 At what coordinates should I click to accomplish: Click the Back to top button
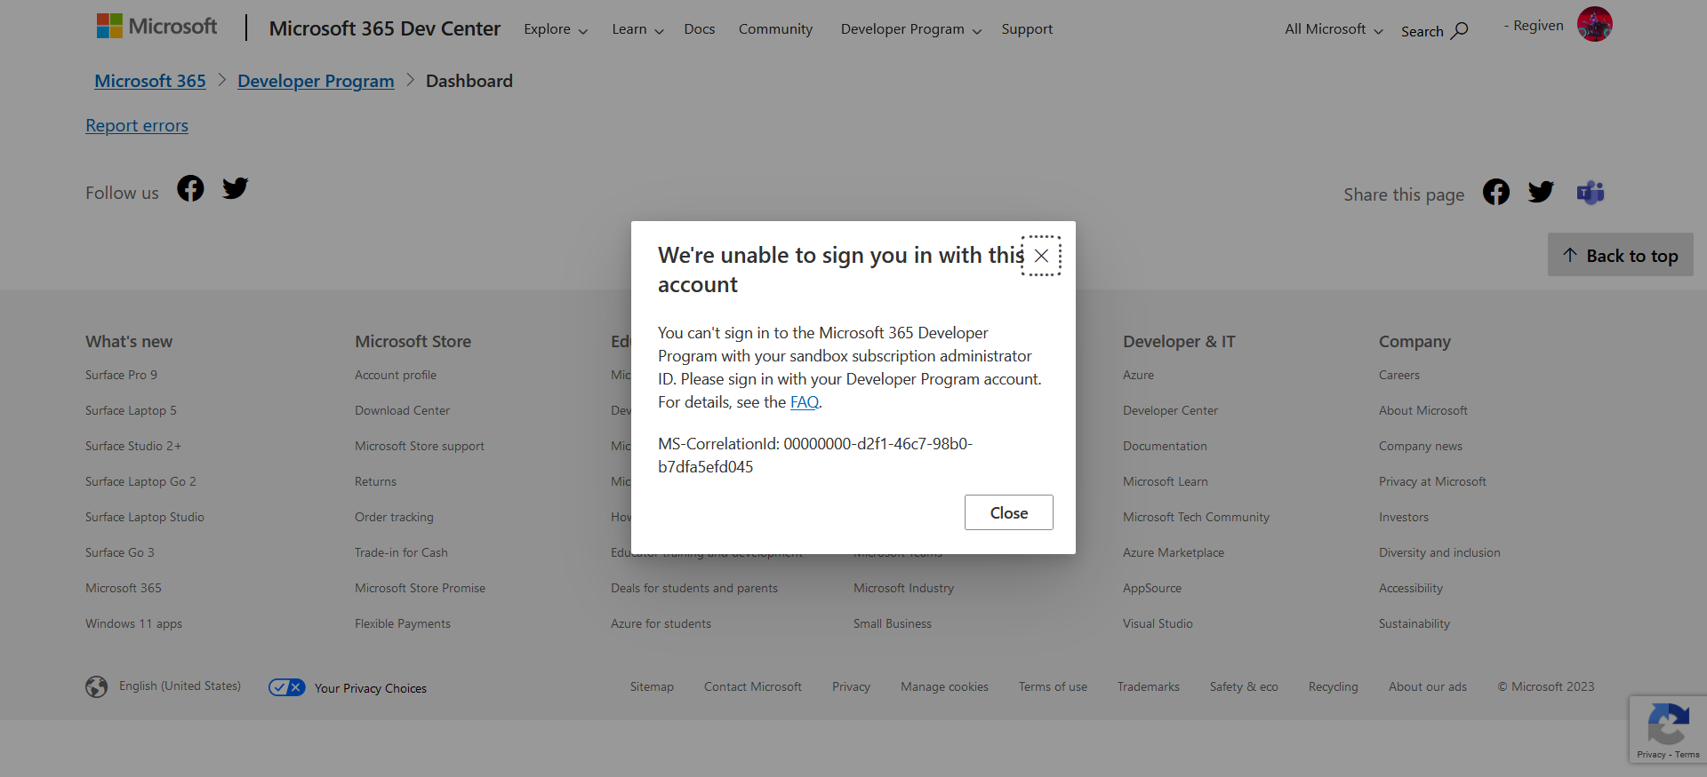point(1620,255)
